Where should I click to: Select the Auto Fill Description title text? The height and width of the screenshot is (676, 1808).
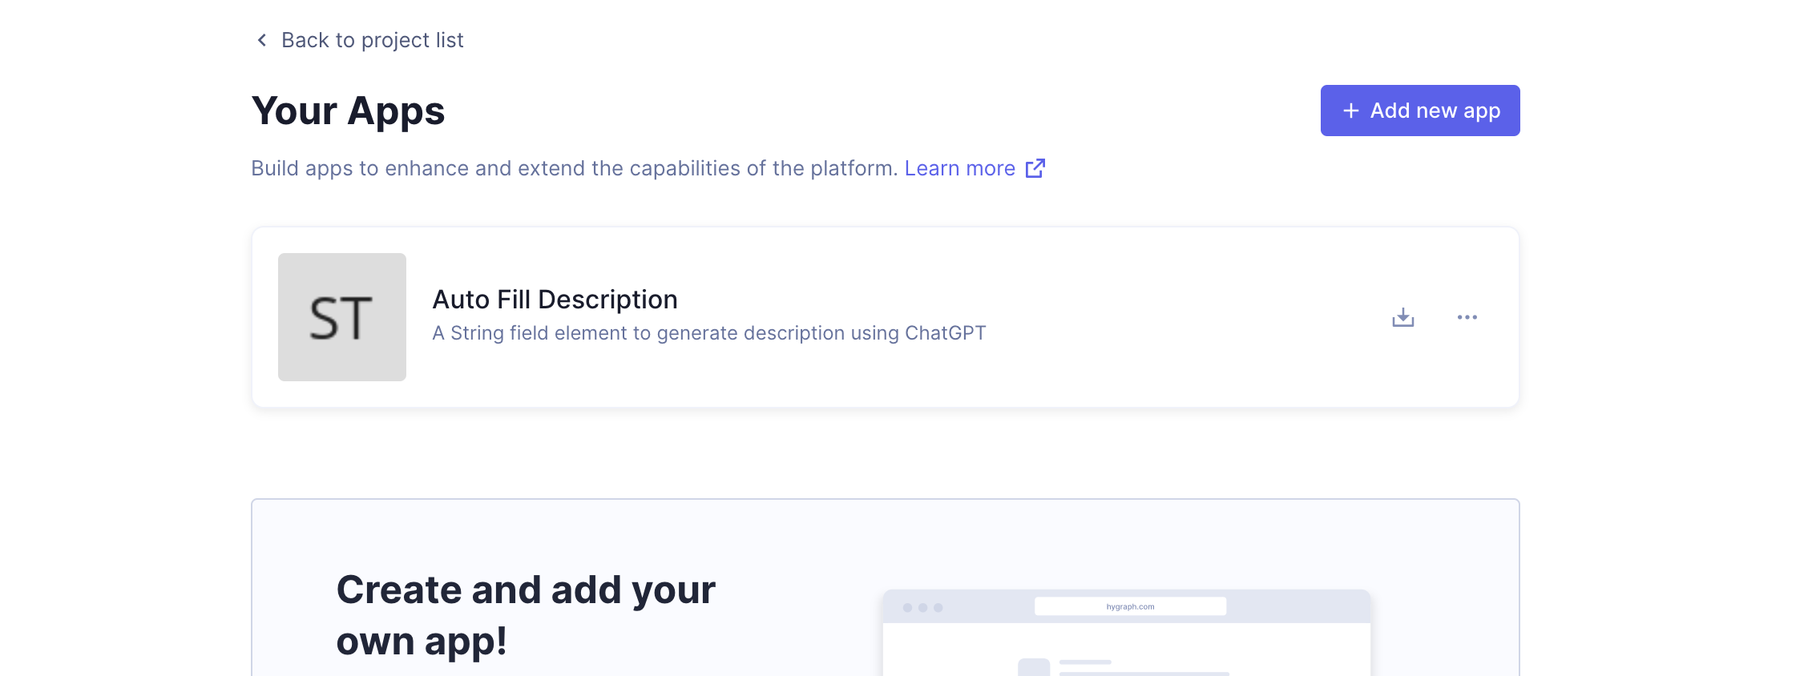555,299
